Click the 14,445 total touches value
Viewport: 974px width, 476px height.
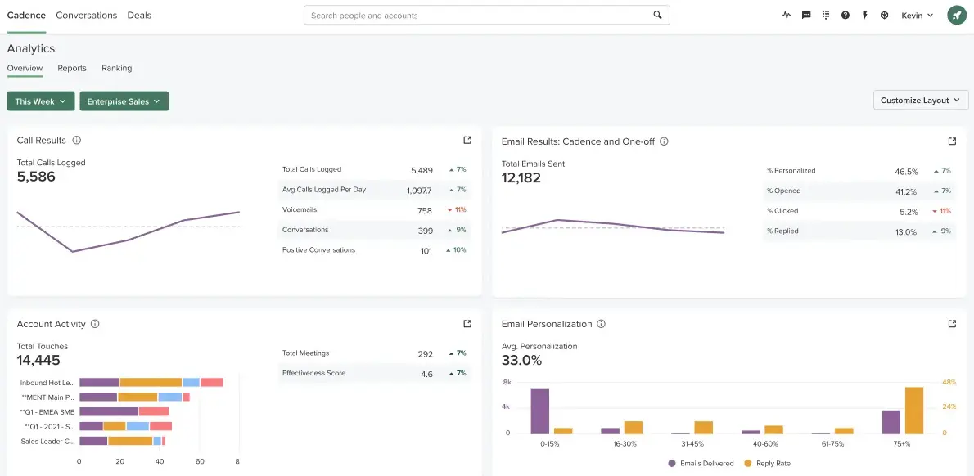(38, 361)
